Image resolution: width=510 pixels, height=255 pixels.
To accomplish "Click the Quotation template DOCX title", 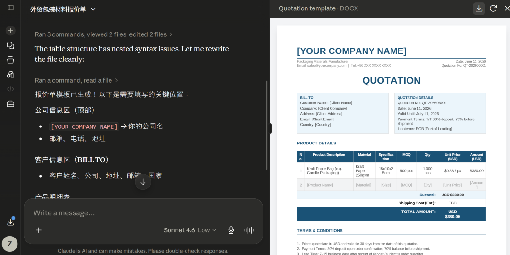I will (x=318, y=8).
